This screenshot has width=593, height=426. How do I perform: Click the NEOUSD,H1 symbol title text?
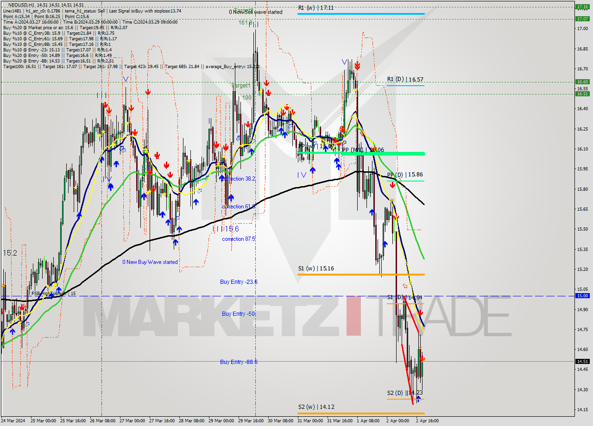point(21,5)
